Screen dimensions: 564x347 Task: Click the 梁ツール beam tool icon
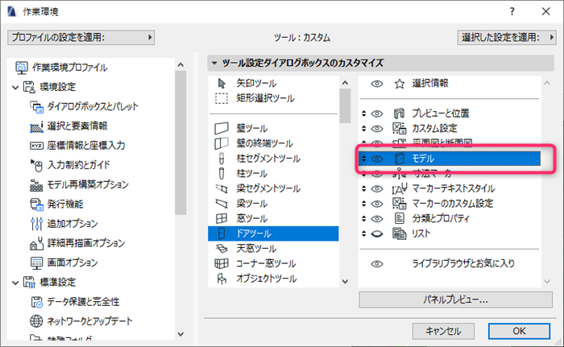[x=222, y=204]
